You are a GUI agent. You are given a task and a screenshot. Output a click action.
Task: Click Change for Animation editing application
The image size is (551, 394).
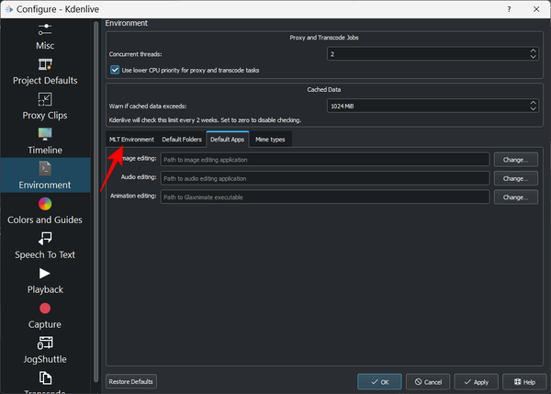click(x=515, y=197)
